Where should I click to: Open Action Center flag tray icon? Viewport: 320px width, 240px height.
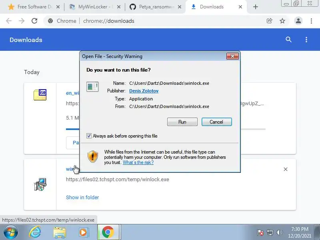click(260, 232)
